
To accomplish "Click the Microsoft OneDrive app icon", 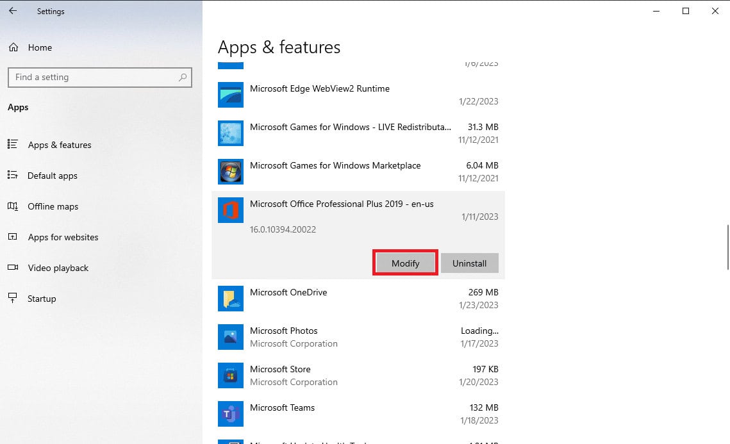I will (x=231, y=299).
